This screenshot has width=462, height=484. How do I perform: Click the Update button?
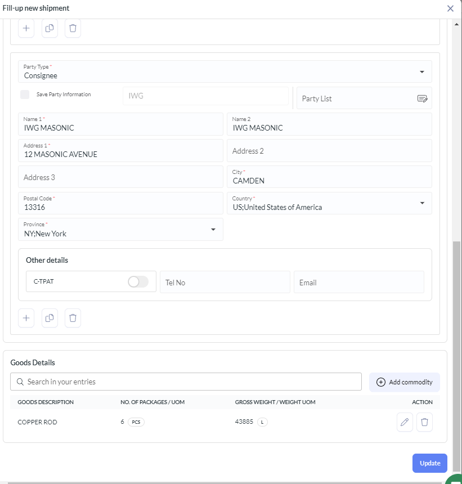pos(430,463)
